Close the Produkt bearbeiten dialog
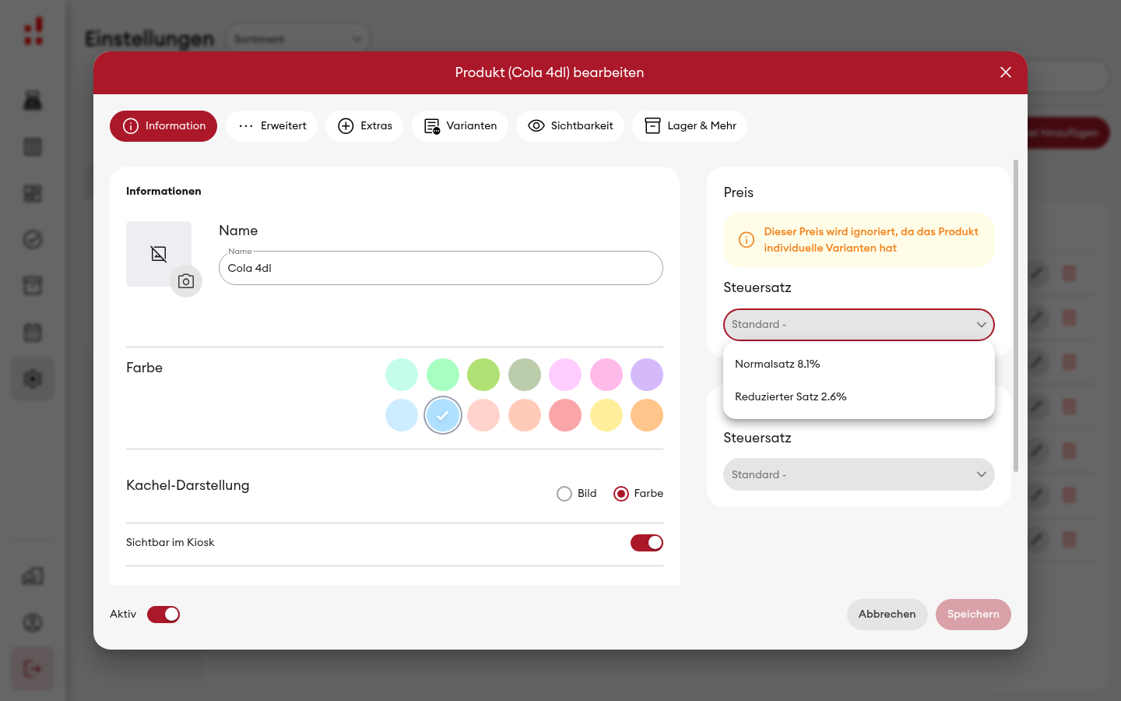1121x701 pixels. tap(1006, 72)
